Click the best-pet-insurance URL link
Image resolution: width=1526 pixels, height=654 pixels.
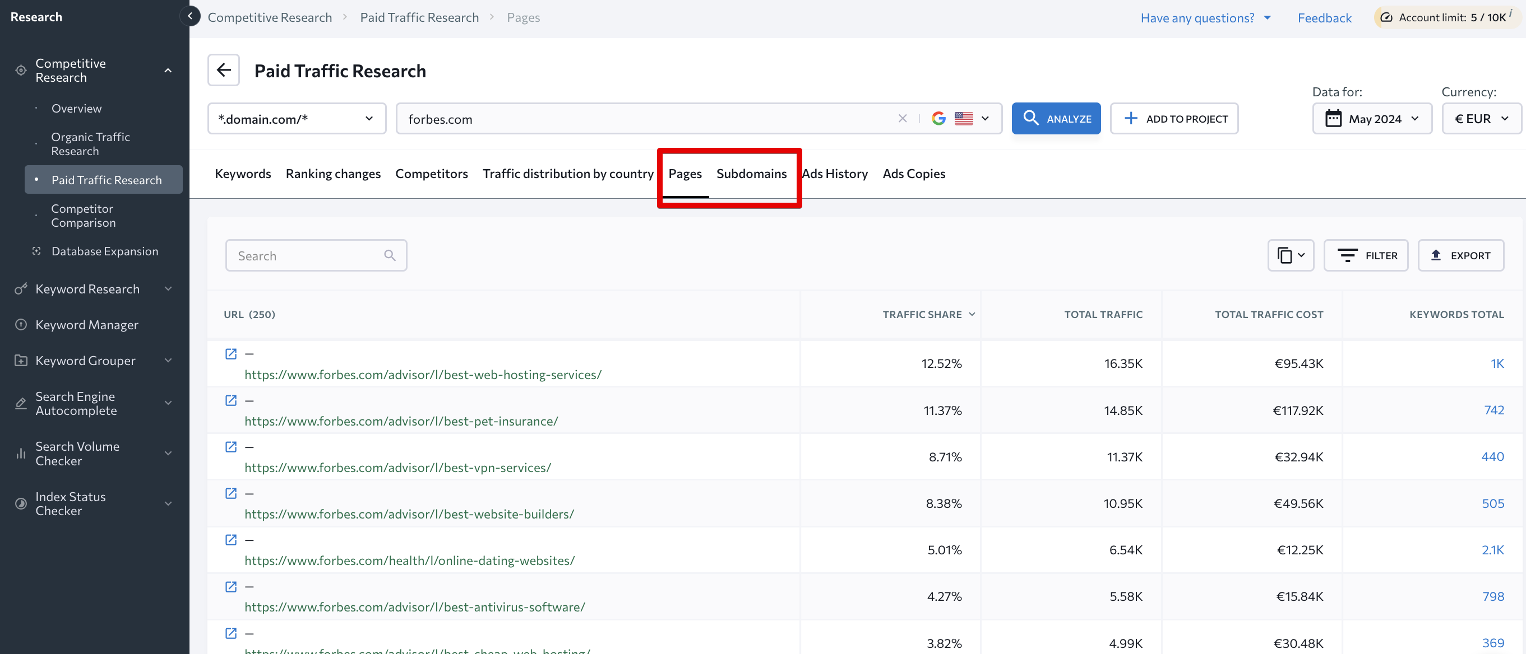[401, 421]
